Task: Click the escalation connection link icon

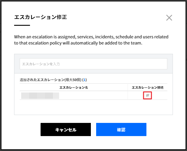Action: tap(147, 95)
